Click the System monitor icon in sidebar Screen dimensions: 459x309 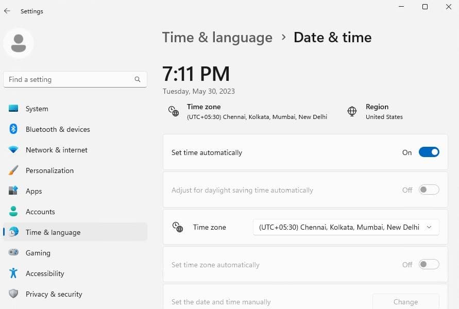pyautogui.click(x=14, y=109)
